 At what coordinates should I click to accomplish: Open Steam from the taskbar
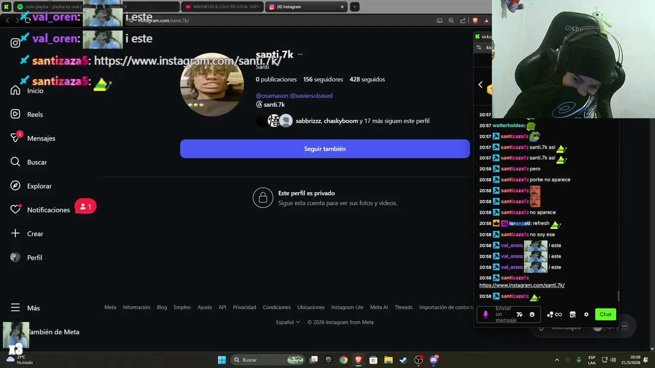403,360
